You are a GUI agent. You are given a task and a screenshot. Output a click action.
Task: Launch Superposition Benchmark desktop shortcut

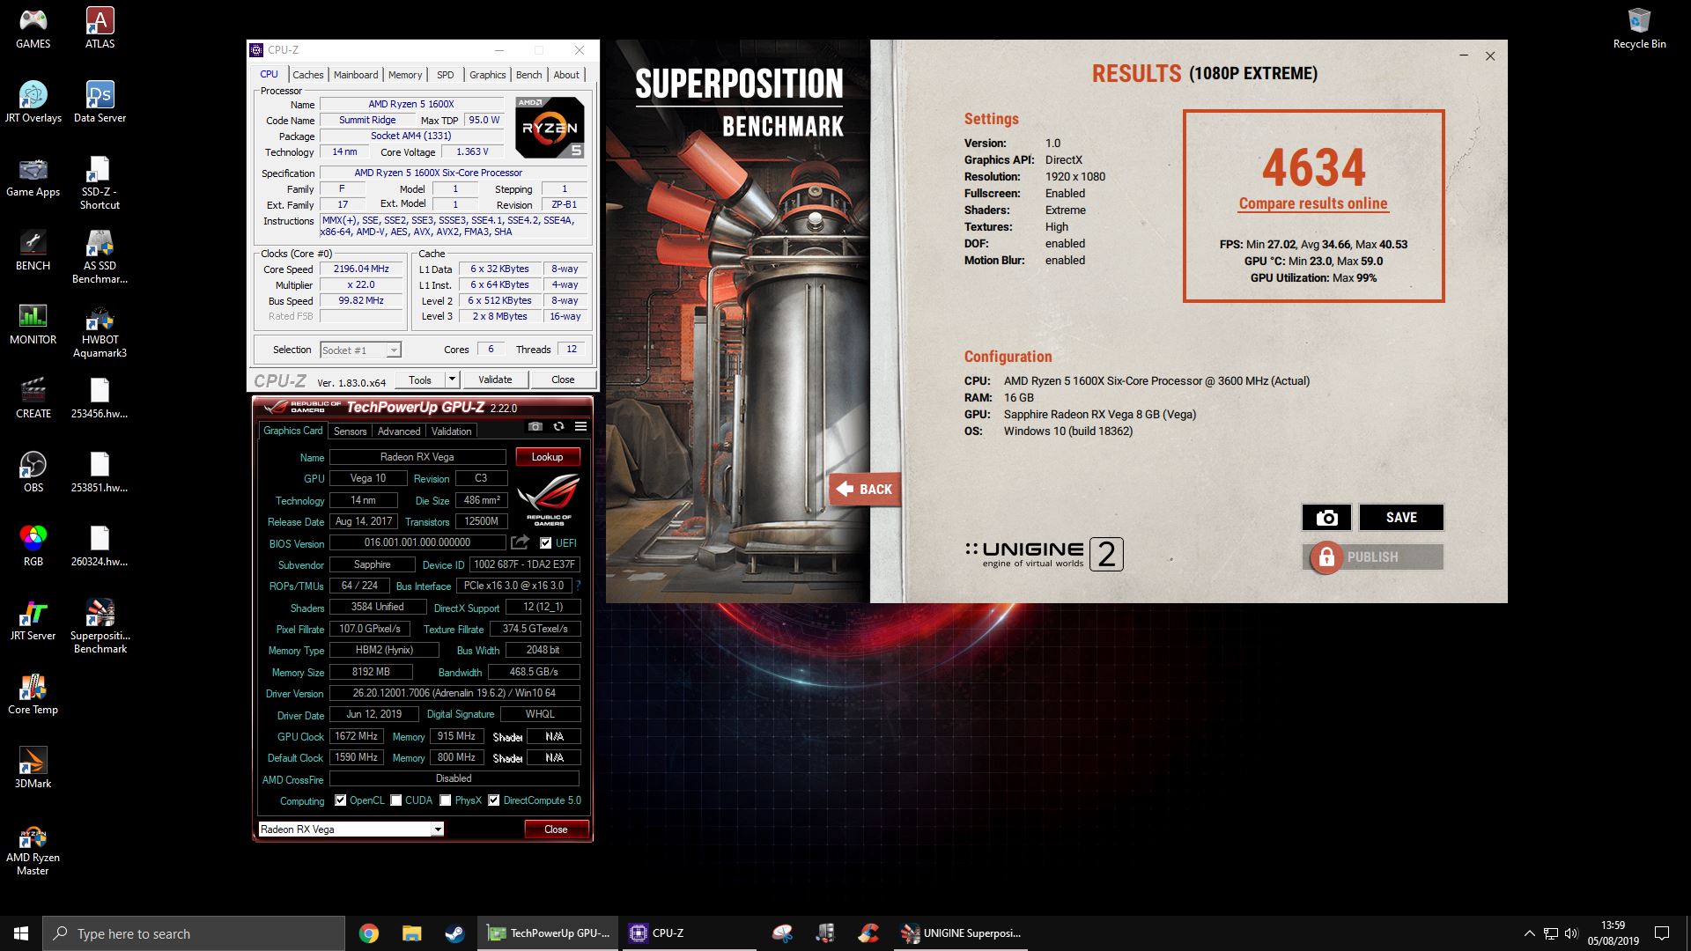[100, 626]
